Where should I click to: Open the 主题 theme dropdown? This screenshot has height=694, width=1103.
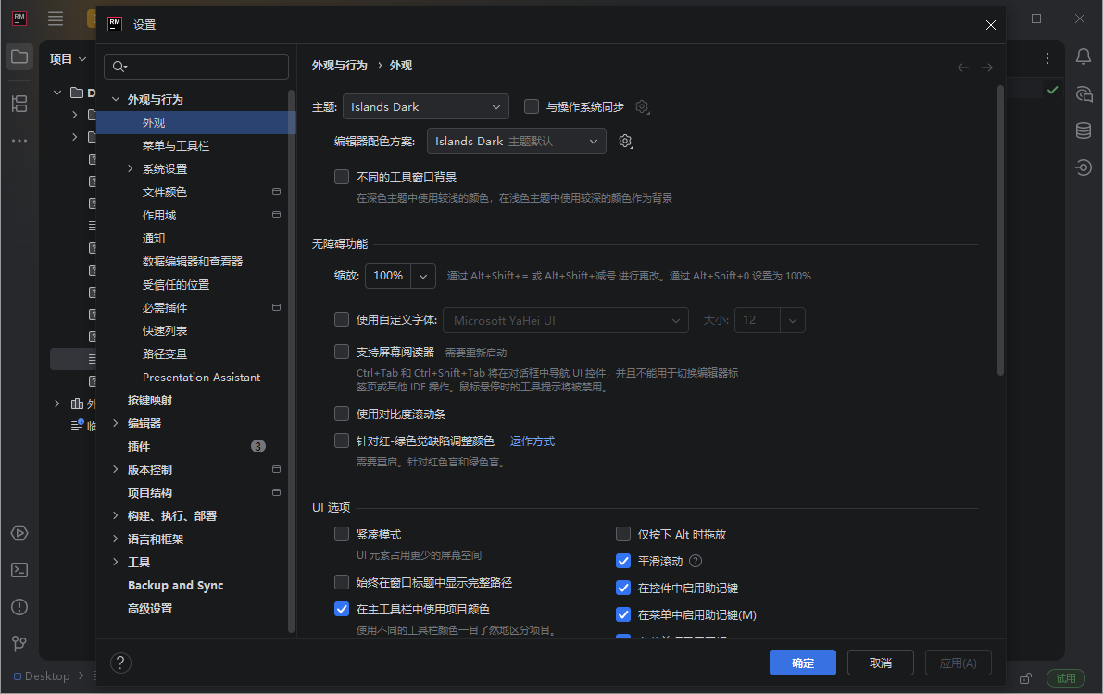click(x=425, y=106)
